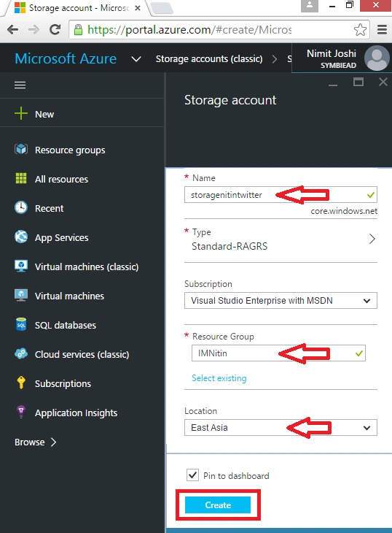Uncheck Pin to dashboard checkbox
Screen dimensions: 392x533
[192, 475]
